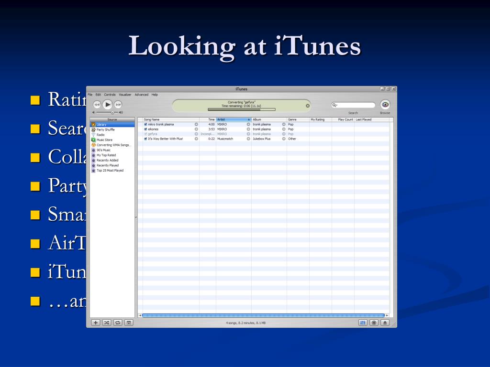
Task: Sort by the Time column header
Action: pyautogui.click(x=208, y=119)
